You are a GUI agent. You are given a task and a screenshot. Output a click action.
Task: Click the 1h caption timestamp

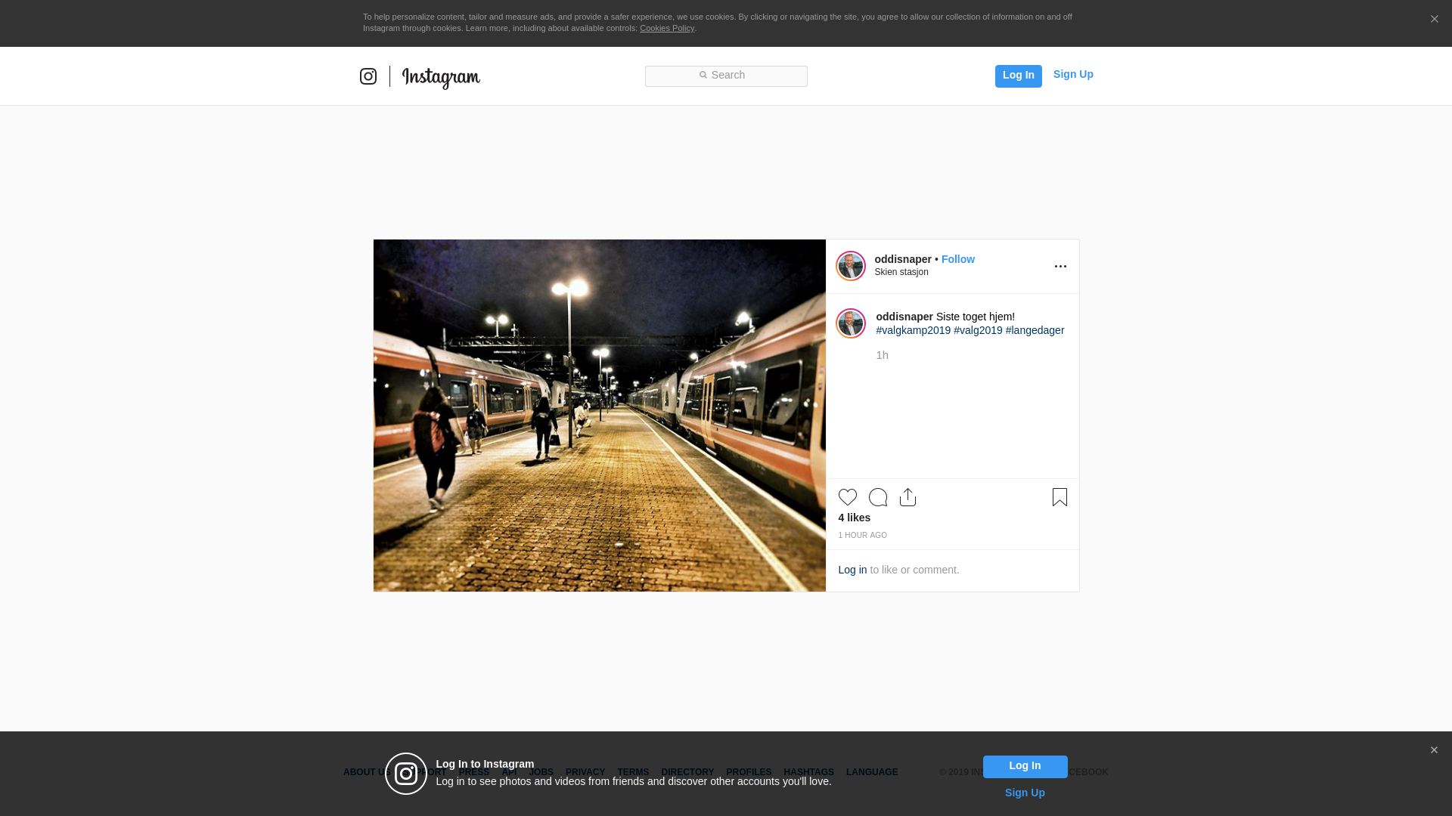pos(883,355)
